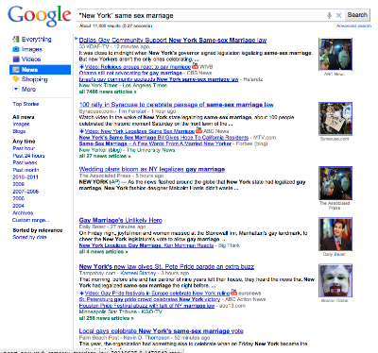This screenshot has width=378, height=353.
Task: Open Wedding plans bloom headline
Action: coord(152,169)
